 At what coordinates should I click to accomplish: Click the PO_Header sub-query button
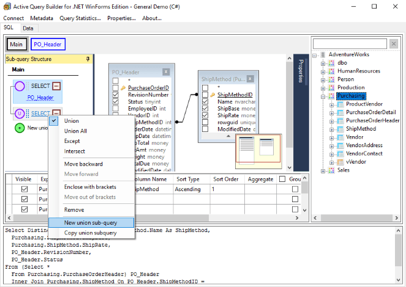(48, 45)
